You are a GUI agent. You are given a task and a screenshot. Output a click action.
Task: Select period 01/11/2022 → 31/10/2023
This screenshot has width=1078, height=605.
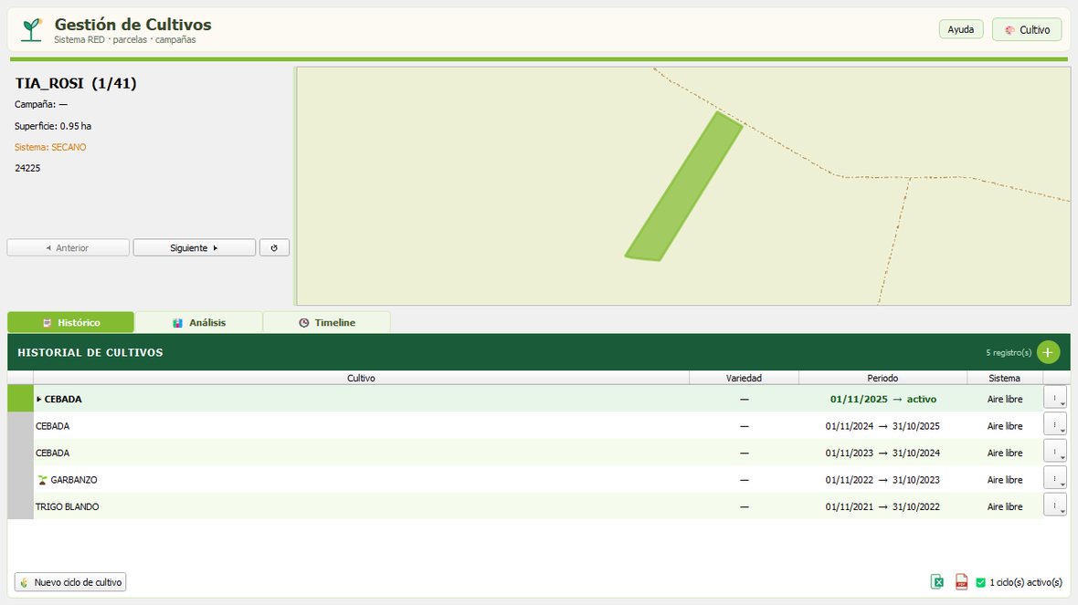(882, 480)
